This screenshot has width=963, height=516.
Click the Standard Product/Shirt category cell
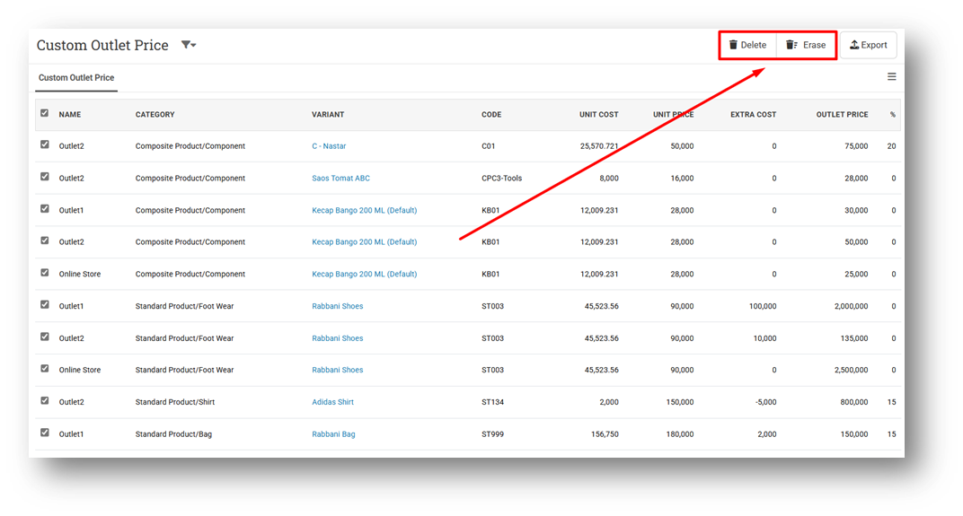175,402
